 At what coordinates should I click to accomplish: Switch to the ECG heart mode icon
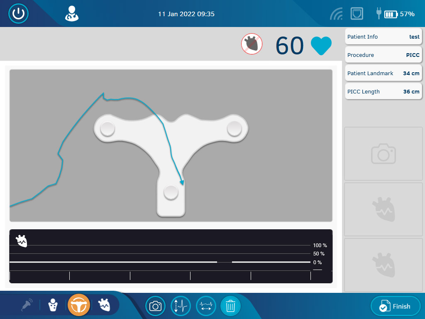pos(104,305)
